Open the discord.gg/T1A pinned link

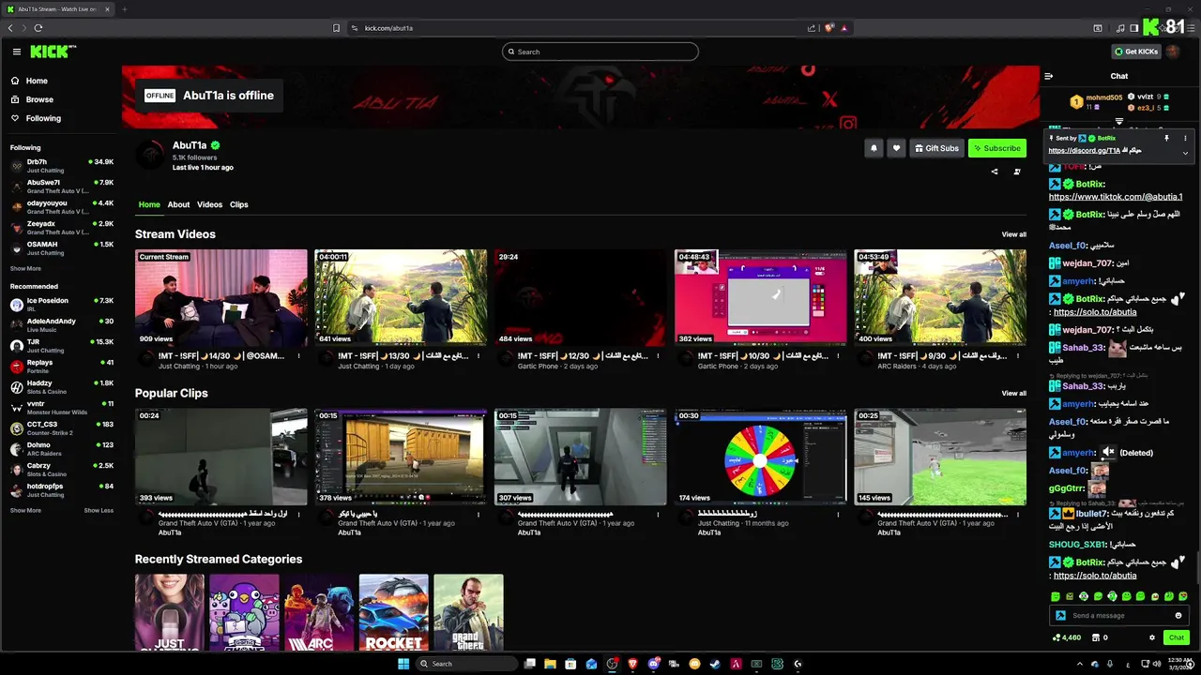click(x=1084, y=151)
